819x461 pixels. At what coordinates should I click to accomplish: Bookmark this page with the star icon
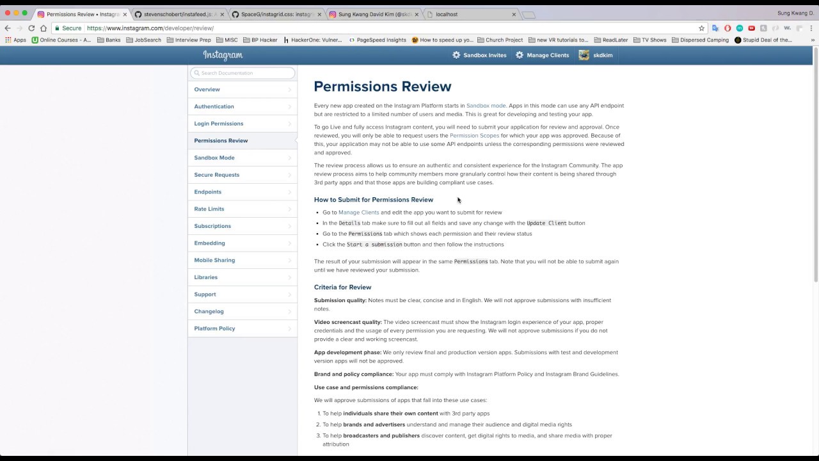[x=702, y=28]
